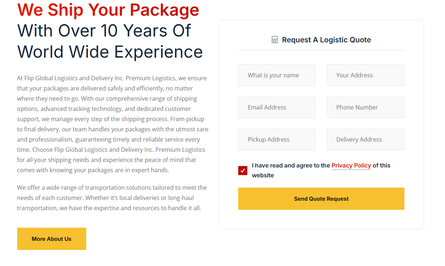Click the paragraph starting "We offer a wide range"

click(111, 198)
